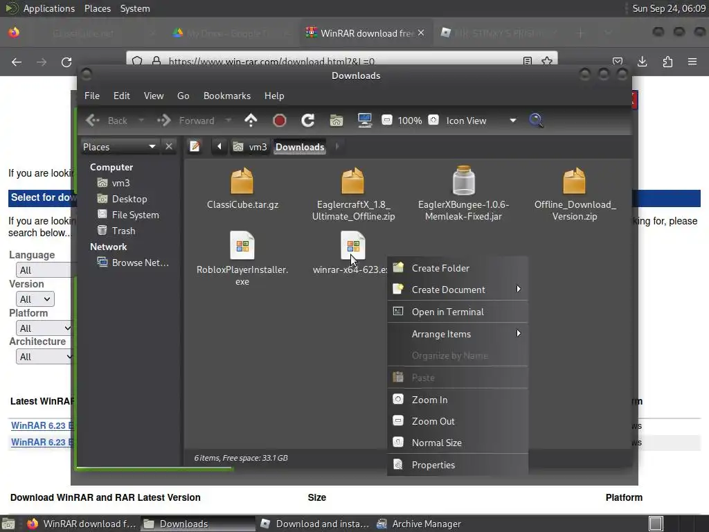Switch to Download and insta... taskbar window

315,524
